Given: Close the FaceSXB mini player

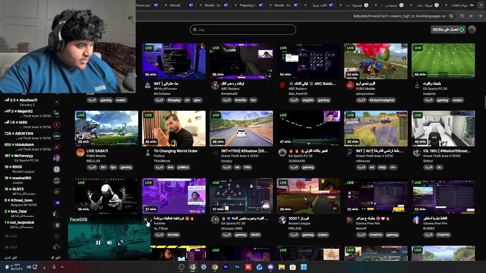Looking at the screenshot, I should pyautogui.click(x=145, y=220).
